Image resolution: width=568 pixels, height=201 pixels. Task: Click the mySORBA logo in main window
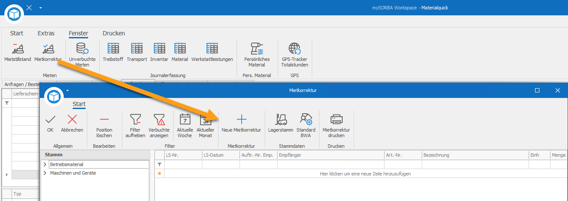click(15, 14)
